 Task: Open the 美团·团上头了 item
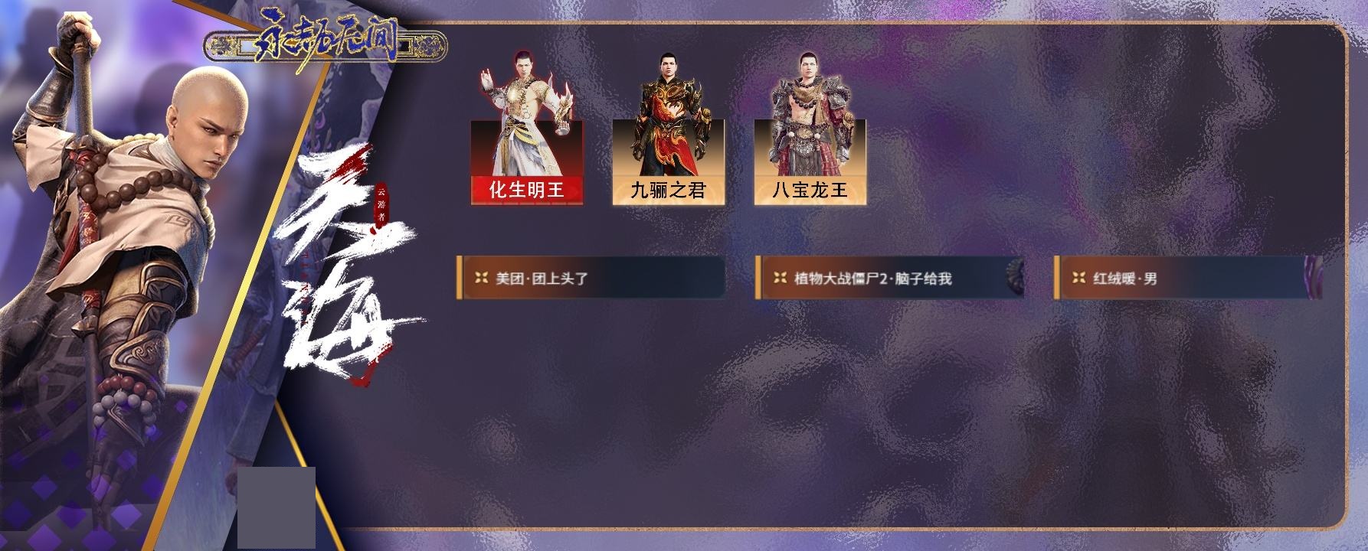(591, 278)
